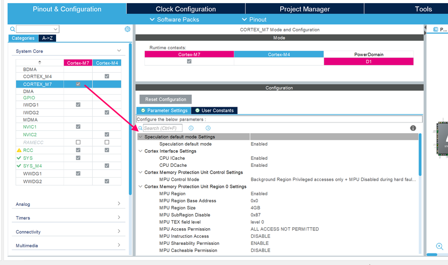This screenshot has height=265, width=448.
Task: Select the Parameter Settings tab
Action: pyautogui.click(x=164, y=110)
